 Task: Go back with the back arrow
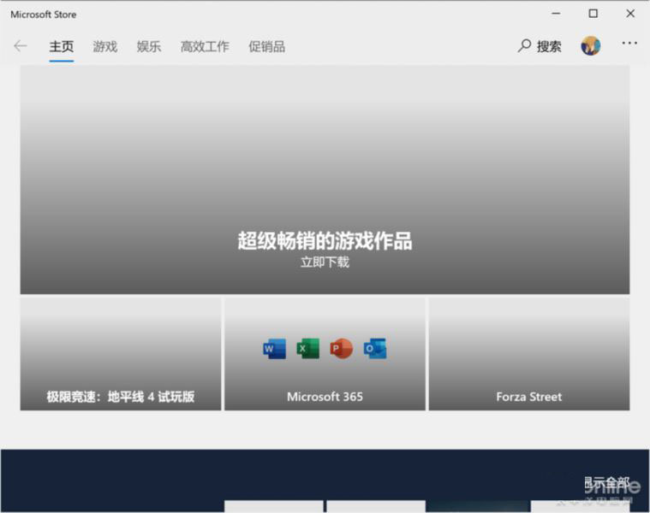21,46
